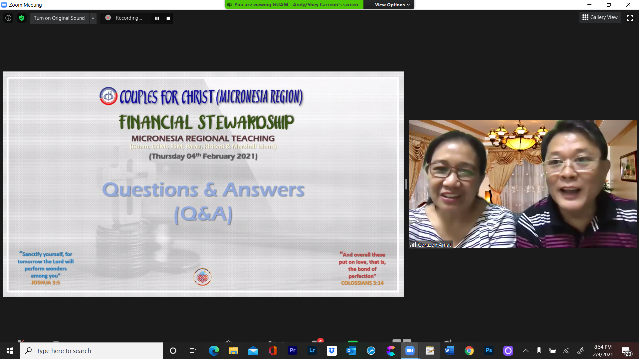This screenshot has height=359, width=639.
Task: Expand the Original Sound dropdown arrow
Action: [93, 18]
